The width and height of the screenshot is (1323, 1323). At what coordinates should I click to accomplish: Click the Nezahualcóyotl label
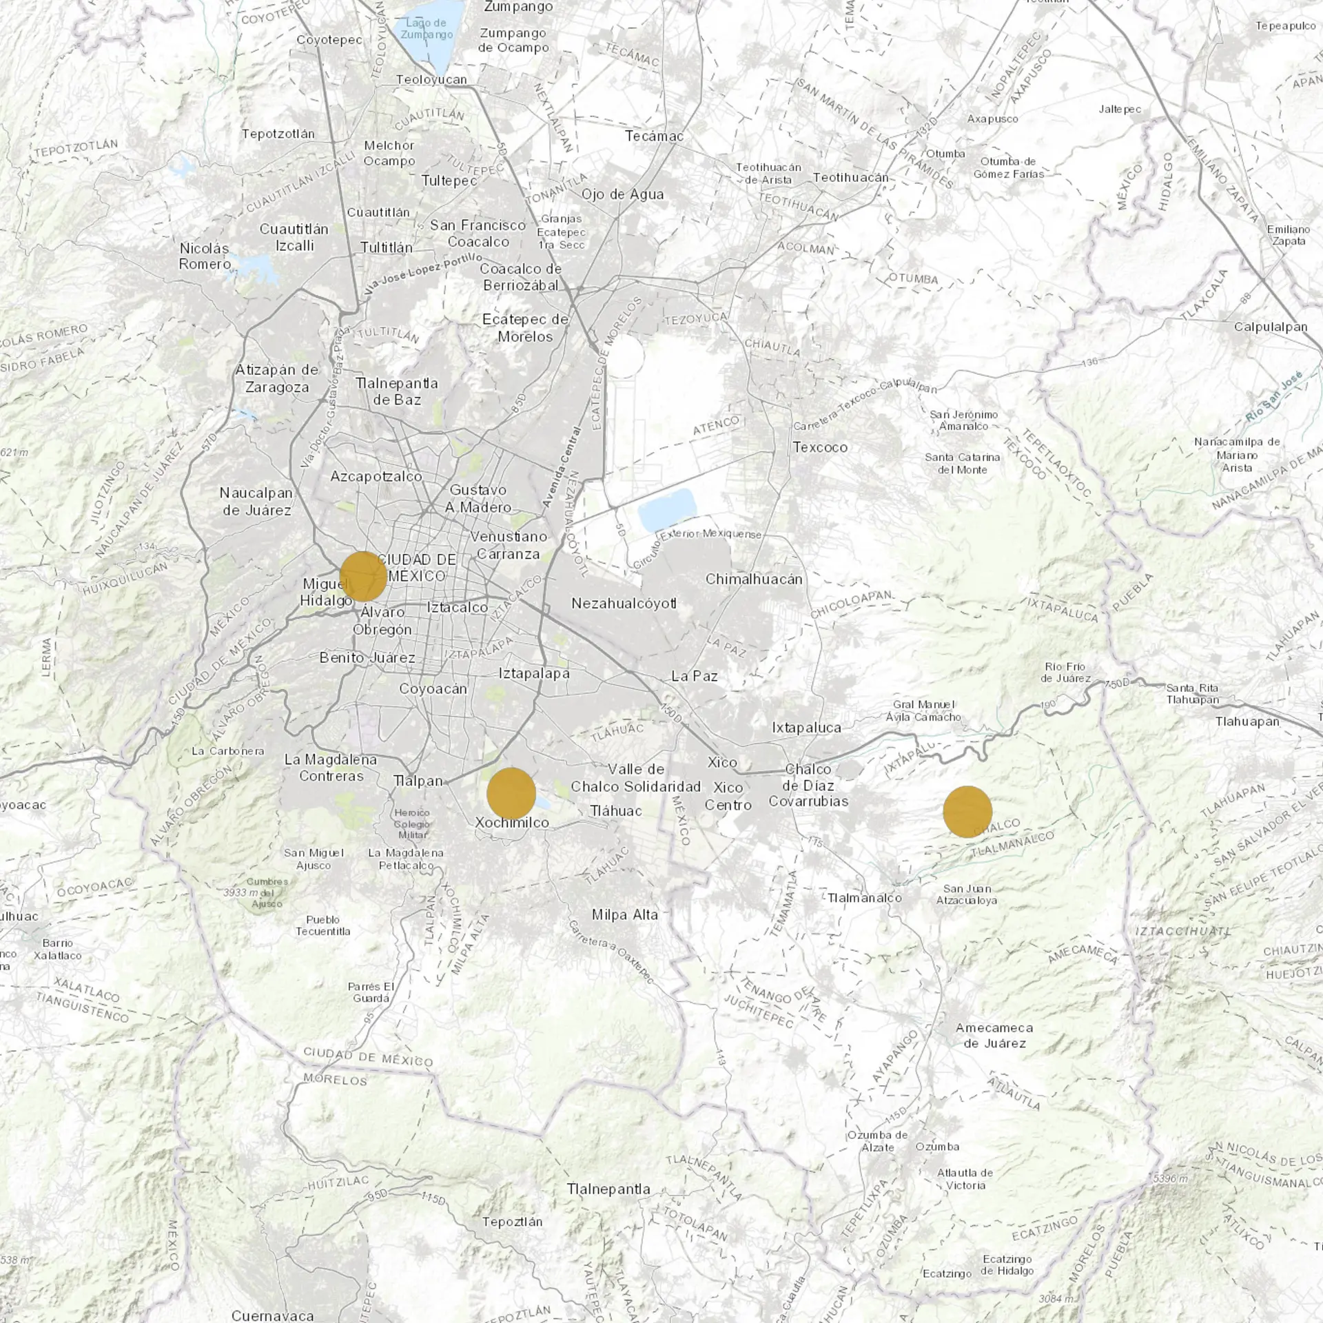tap(624, 604)
